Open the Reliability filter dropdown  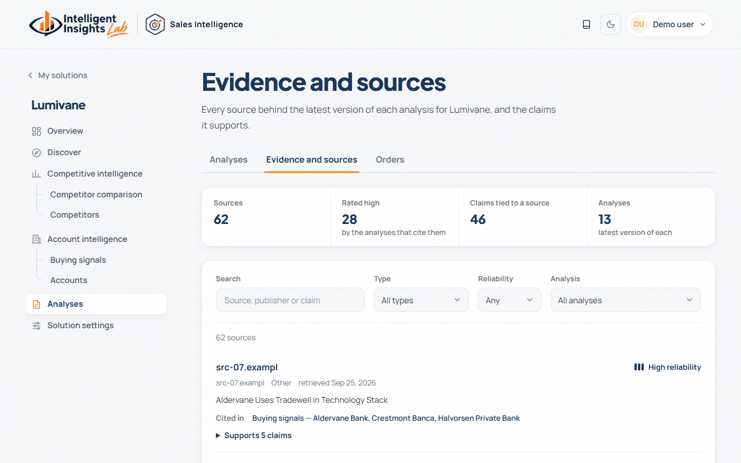point(509,300)
